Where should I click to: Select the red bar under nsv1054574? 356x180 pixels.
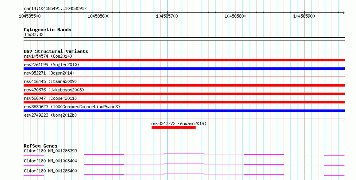point(184,60)
